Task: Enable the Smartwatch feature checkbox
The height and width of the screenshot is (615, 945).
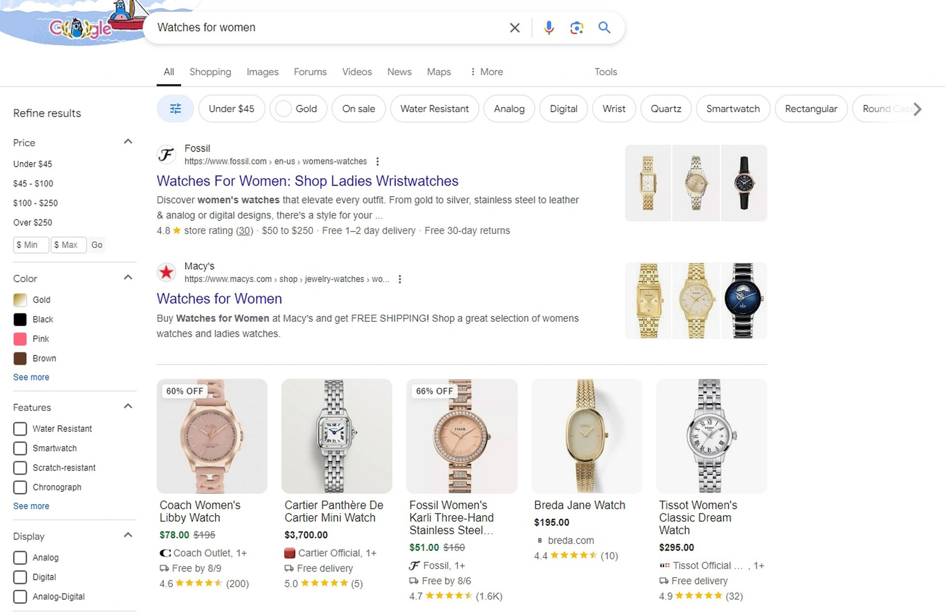Action: (x=19, y=448)
